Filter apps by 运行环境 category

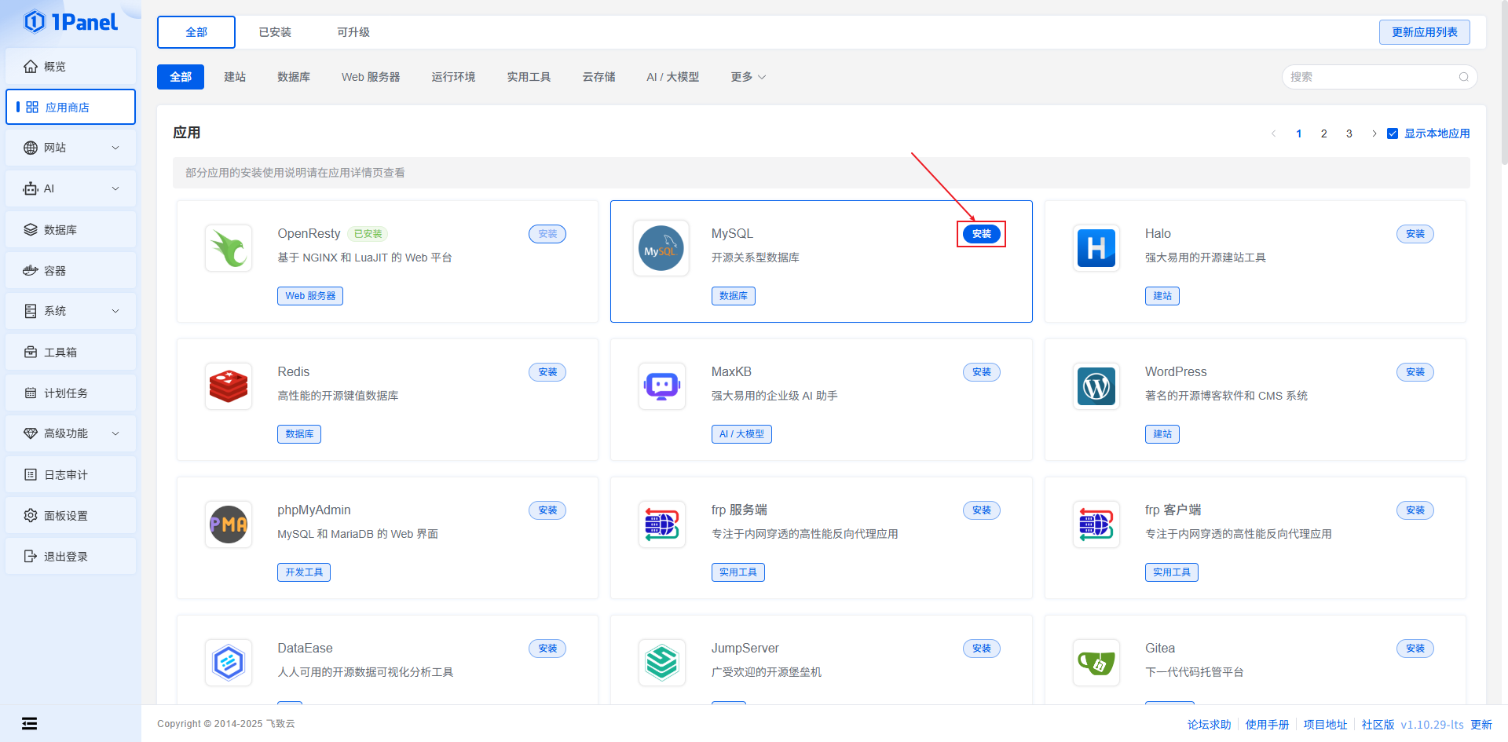point(453,77)
